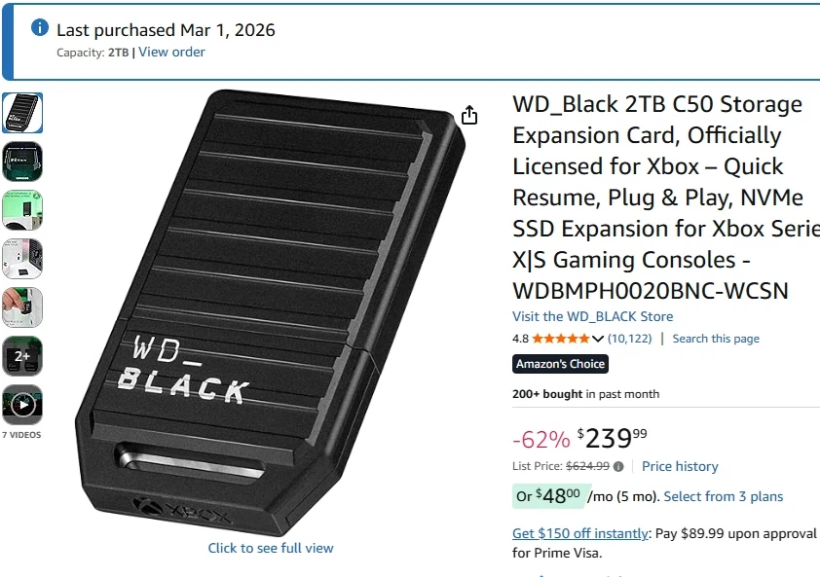Click Get $150 off instantly link
Screen dimensions: 820x577
click(x=580, y=533)
